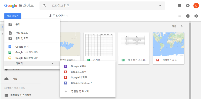Expand the first sidebar tree arrow
Screen dimensions: 201x99
click(x=2, y=27)
